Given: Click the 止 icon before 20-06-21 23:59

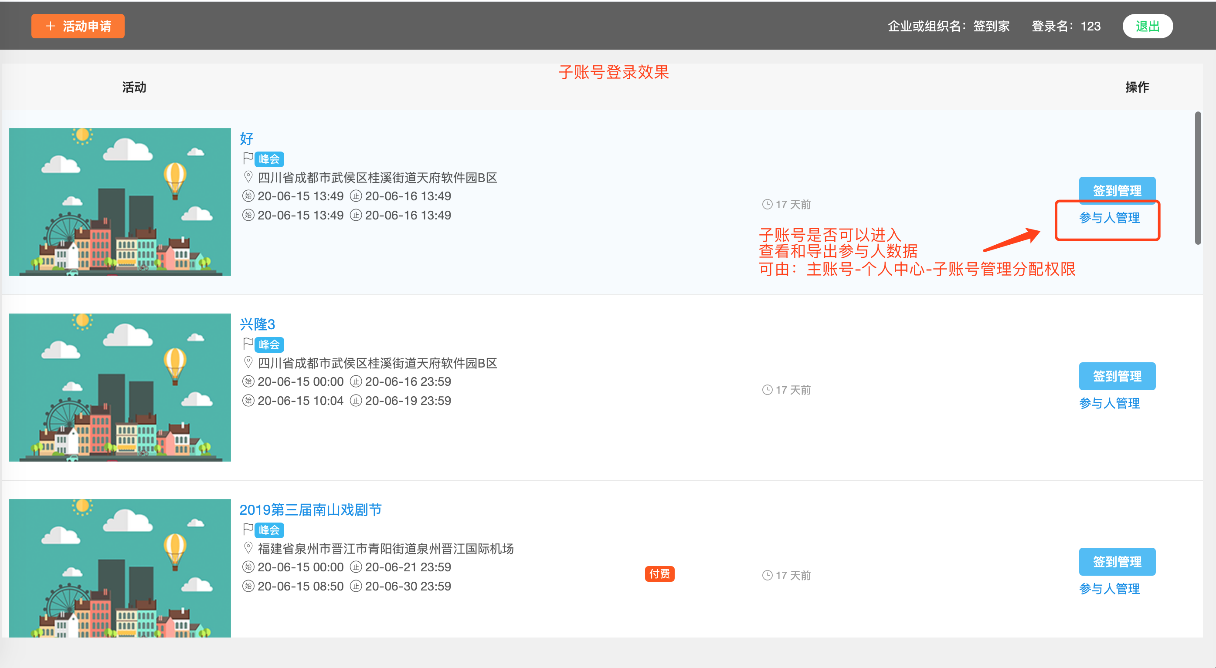Looking at the screenshot, I should coord(356,567).
